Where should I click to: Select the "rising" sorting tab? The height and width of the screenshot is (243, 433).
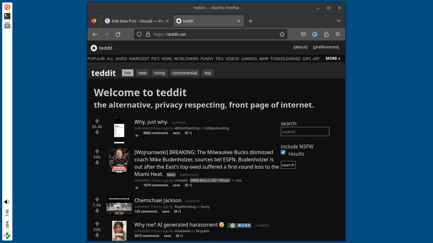[159, 73]
